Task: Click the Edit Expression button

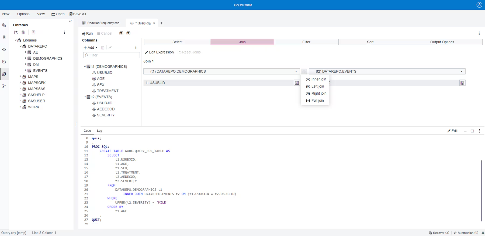Action: pos(159,52)
